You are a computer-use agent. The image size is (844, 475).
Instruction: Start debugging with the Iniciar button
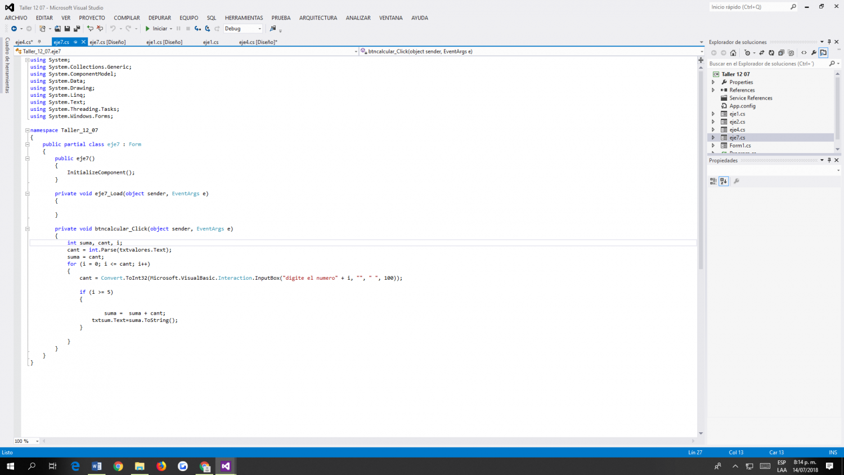pyautogui.click(x=156, y=29)
